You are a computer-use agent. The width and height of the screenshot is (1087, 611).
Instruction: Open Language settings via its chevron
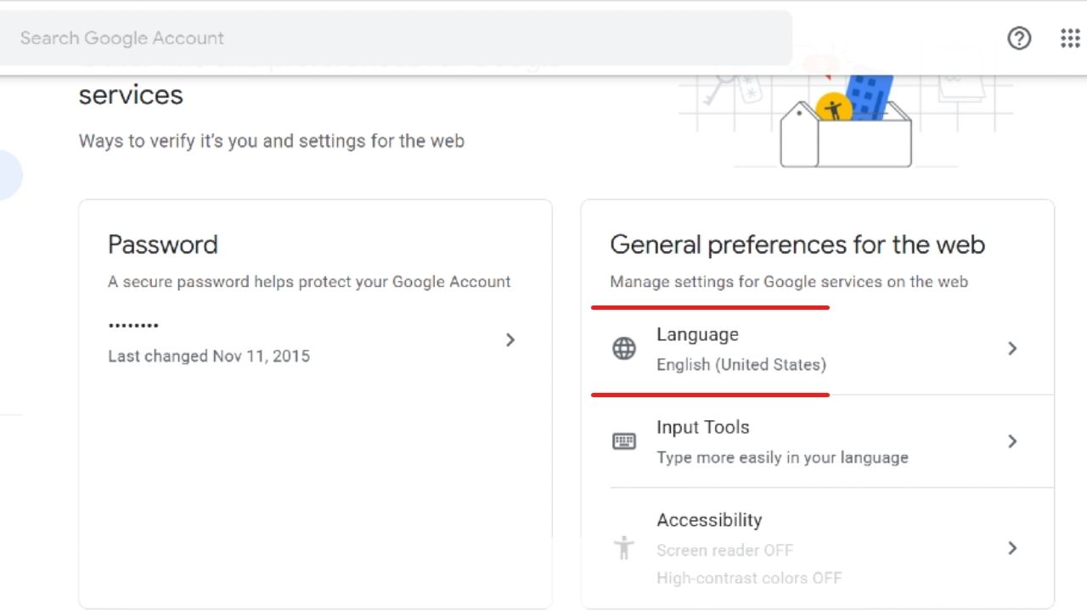[x=1012, y=349]
